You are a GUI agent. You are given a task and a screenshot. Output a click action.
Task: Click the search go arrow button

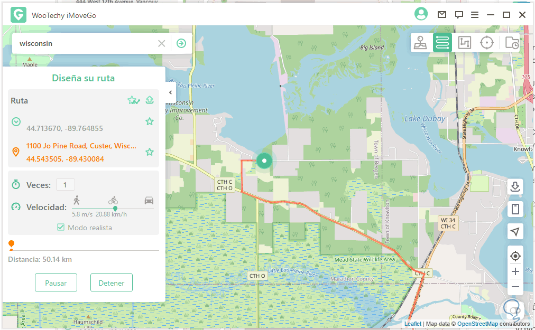pyautogui.click(x=181, y=43)
